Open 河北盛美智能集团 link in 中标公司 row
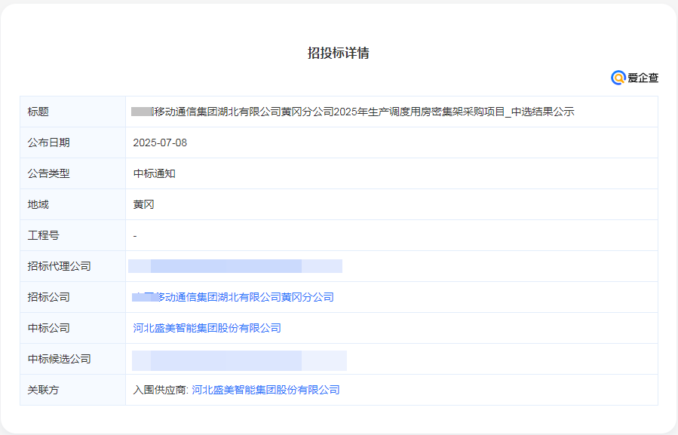 [207, 328]
